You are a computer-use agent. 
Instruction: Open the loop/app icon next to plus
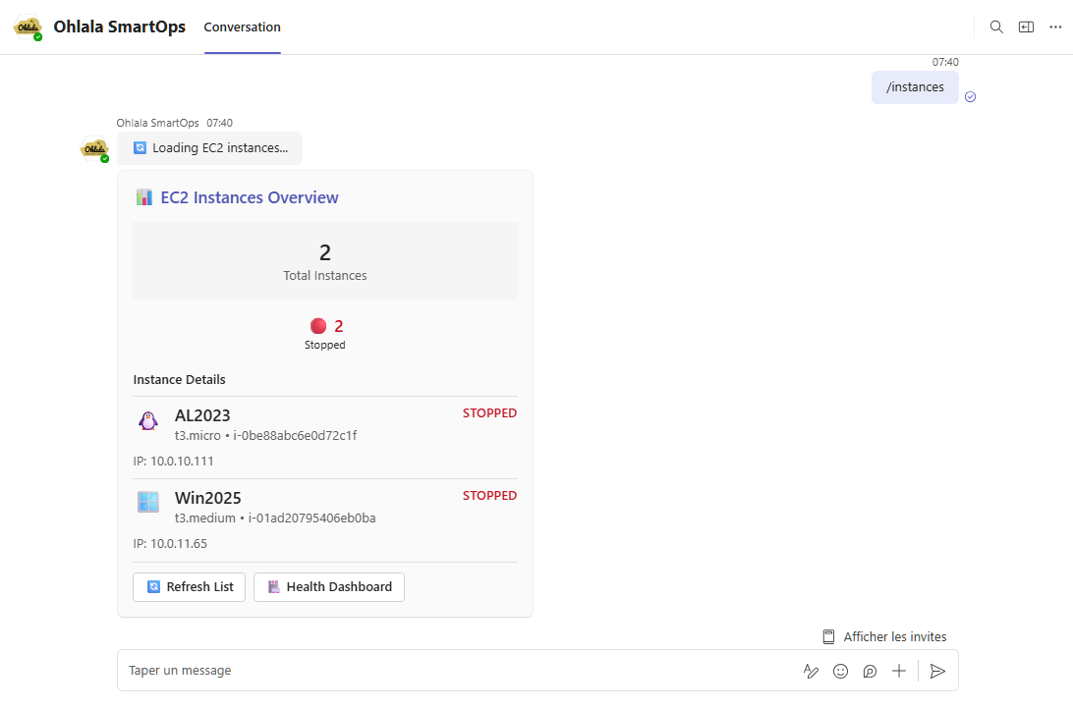[x=870, y=671]
